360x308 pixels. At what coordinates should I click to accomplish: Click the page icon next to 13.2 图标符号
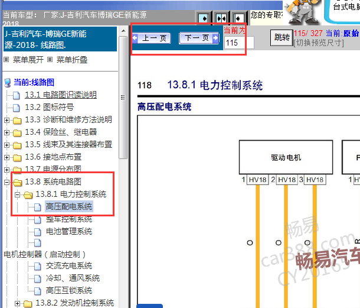(16, 108)
